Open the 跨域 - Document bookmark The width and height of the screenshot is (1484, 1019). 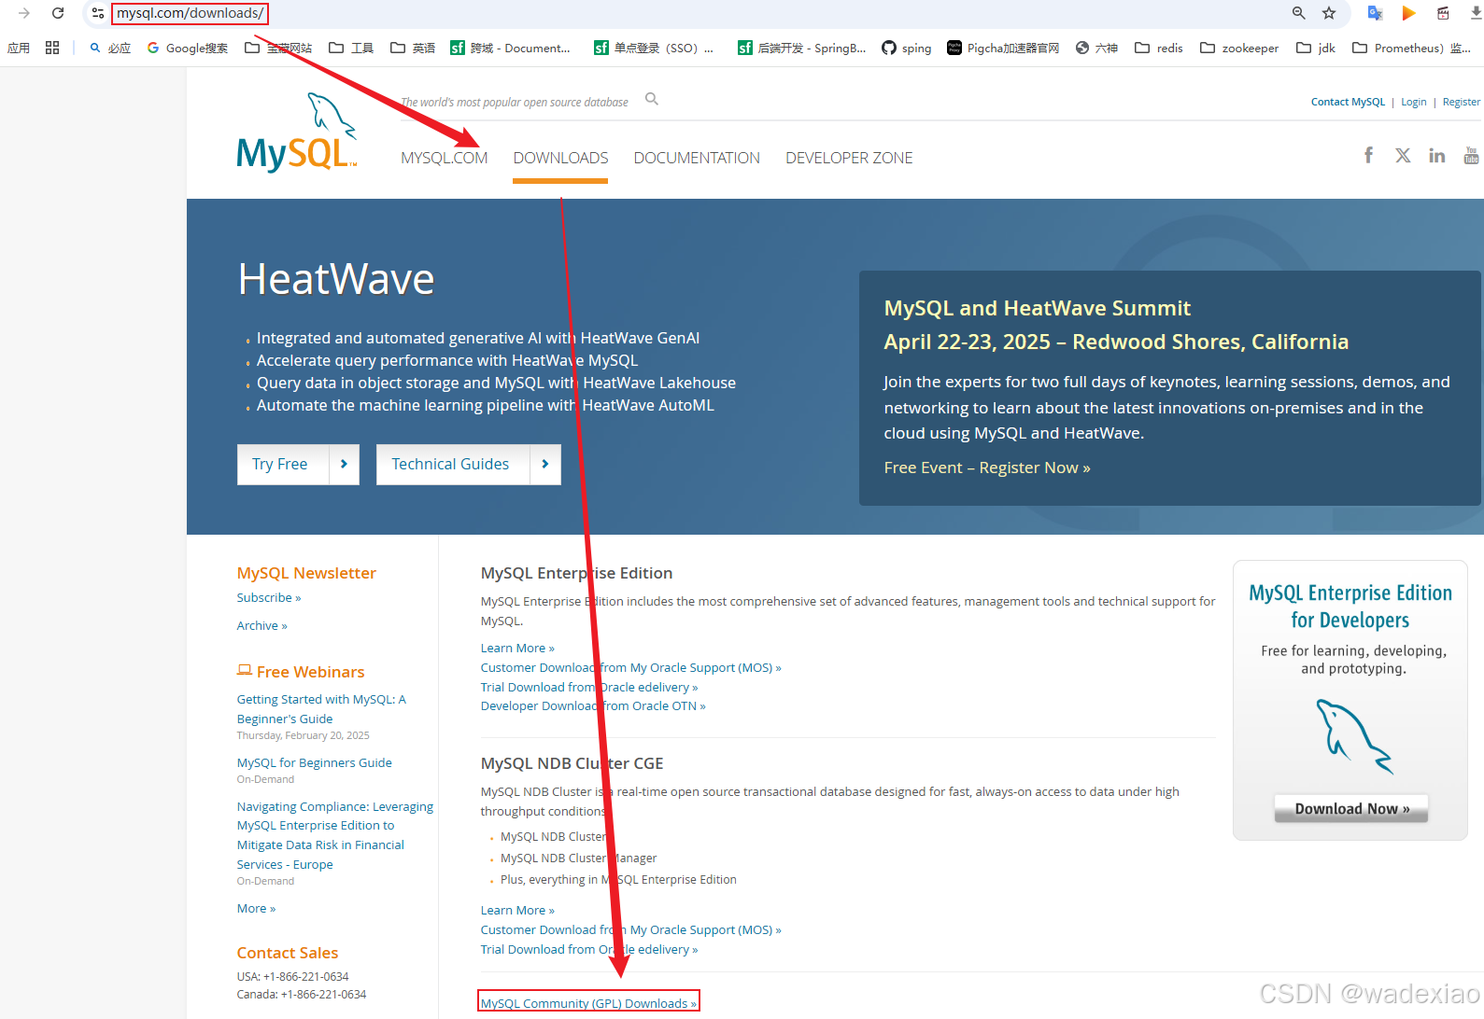click(x=510, y=48)
